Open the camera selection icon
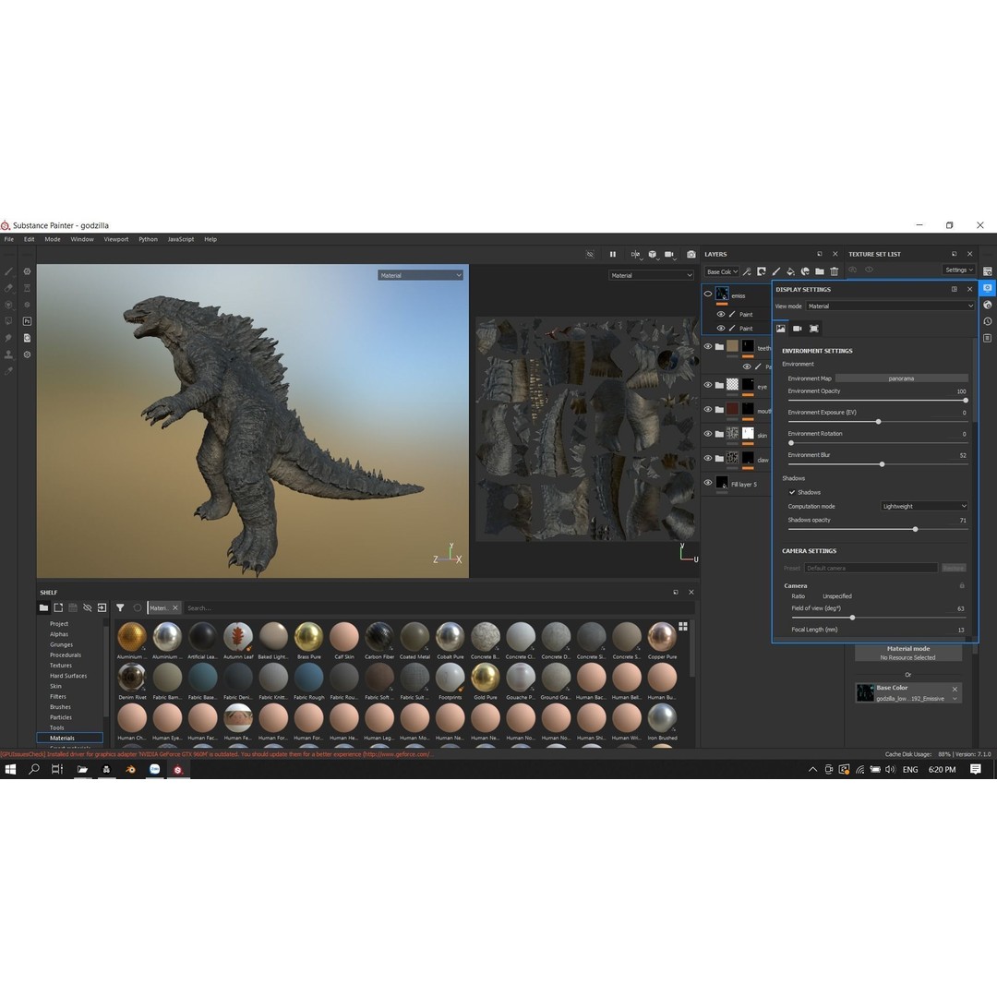The width and height of the screenshot is (997, 997). pyautogui.click(x=669, y=255)
